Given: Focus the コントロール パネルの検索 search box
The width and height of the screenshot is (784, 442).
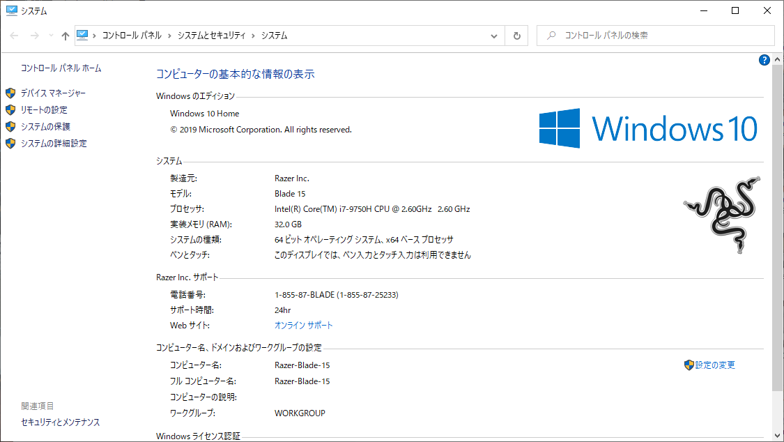Looking at the screenshot, I should click(x=656, y=36).
